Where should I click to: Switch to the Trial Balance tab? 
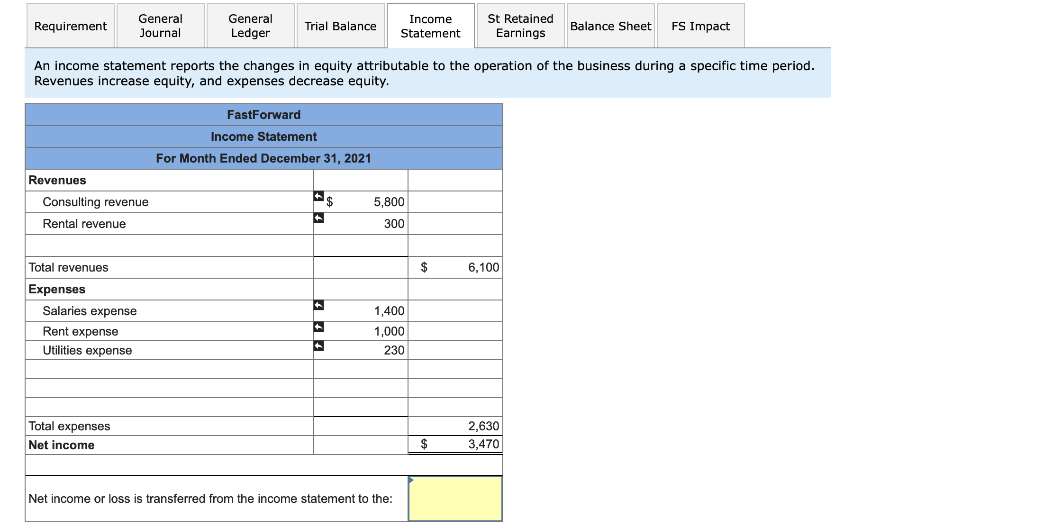pyautogui.click(x=340, y=26)
